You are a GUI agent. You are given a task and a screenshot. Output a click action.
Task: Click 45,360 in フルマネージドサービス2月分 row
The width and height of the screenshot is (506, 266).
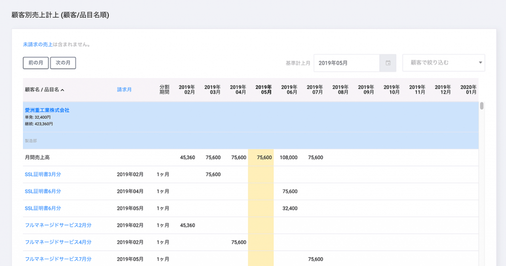coord(187,225)
